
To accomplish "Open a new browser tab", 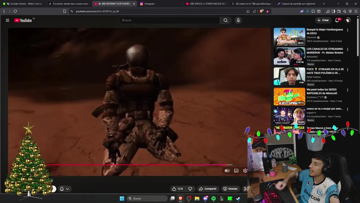I will [x=324, y=4].
